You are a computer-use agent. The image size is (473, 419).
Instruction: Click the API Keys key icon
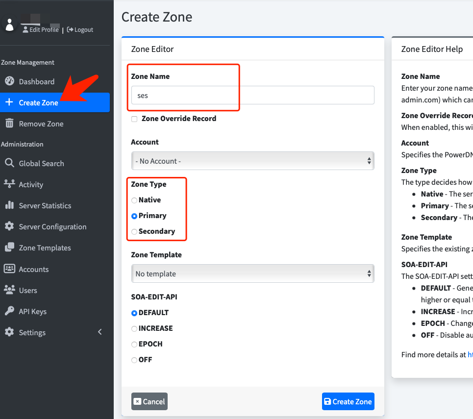click(9, 311)
